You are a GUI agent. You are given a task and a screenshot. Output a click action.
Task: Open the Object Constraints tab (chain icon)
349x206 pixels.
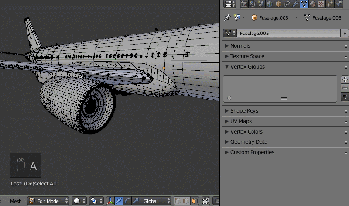(x=287, y=4)
